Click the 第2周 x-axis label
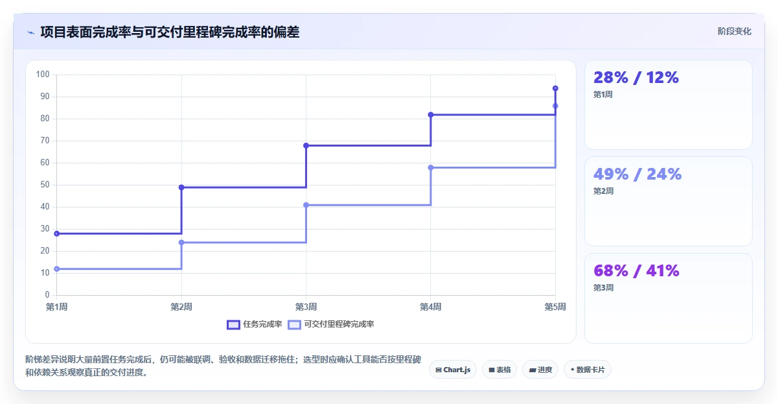 tap(181, 307)
